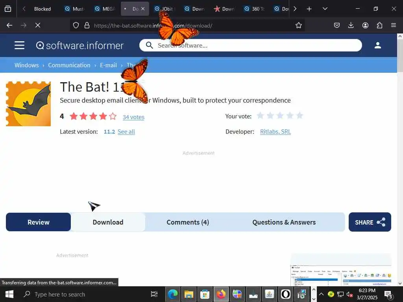Image resolution: width=403 pixels, height=302 pixels.
Task: Open the Firefox application menu
Action: point(394,25)
